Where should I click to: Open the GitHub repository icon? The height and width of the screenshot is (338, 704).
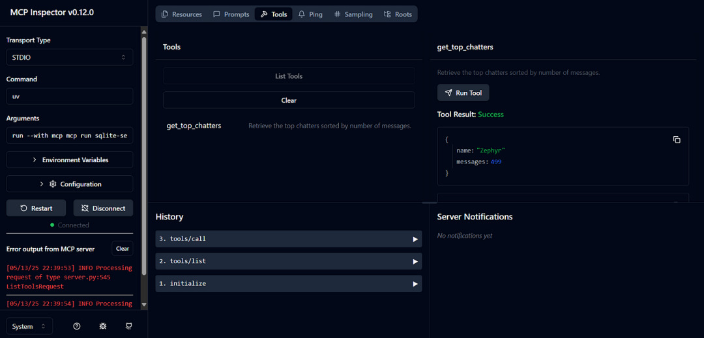[128, 326]
